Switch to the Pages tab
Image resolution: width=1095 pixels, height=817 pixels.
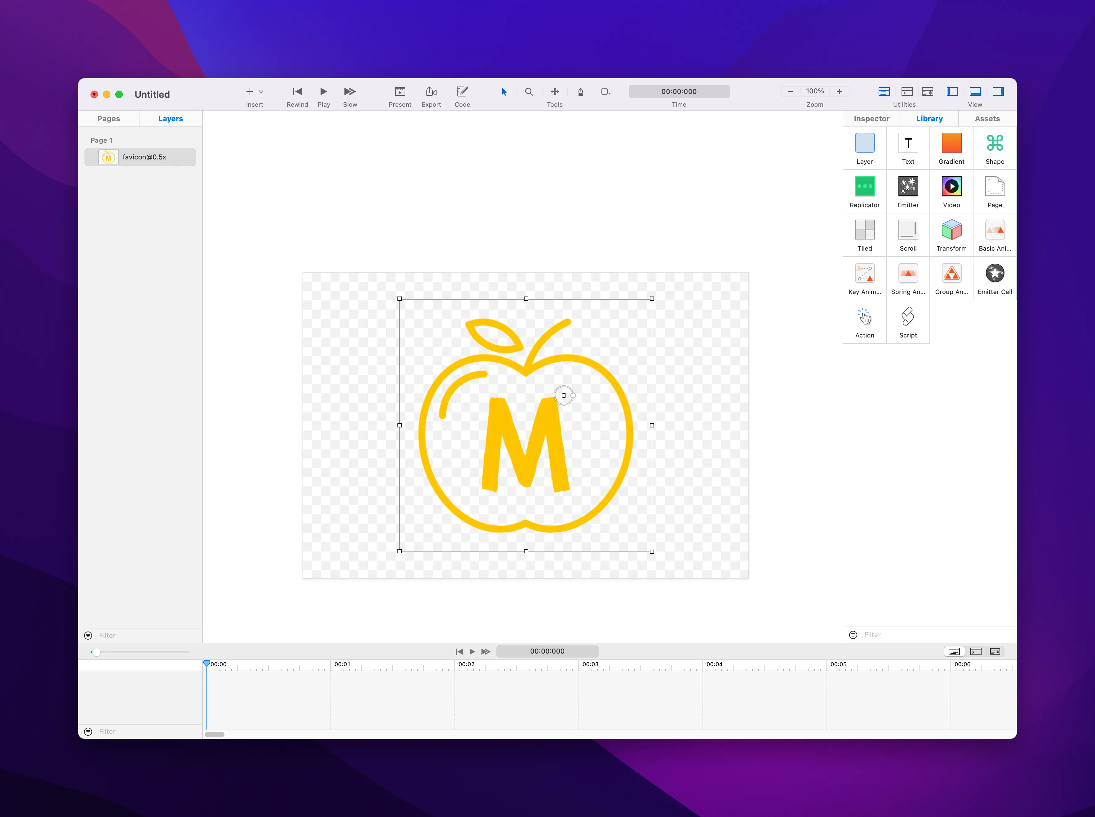click(x=109, y=118)
